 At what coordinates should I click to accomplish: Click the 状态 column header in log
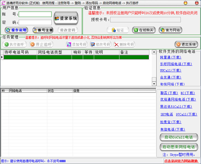(x=60, y=91)
